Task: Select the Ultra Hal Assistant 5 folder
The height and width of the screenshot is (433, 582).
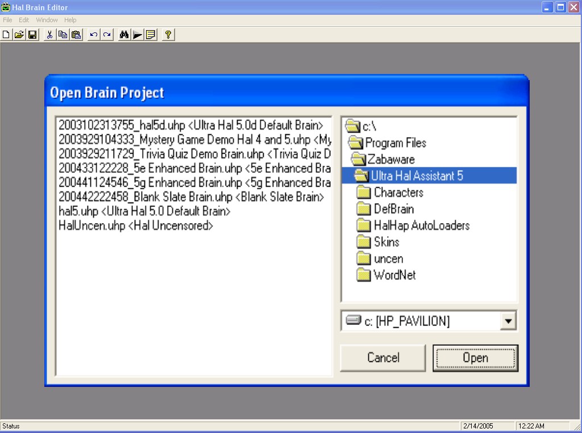Action: (x=429, y=175)
